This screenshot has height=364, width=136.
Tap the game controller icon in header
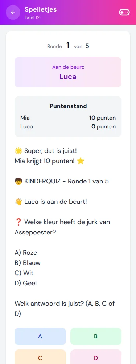[x=124, y=12]
